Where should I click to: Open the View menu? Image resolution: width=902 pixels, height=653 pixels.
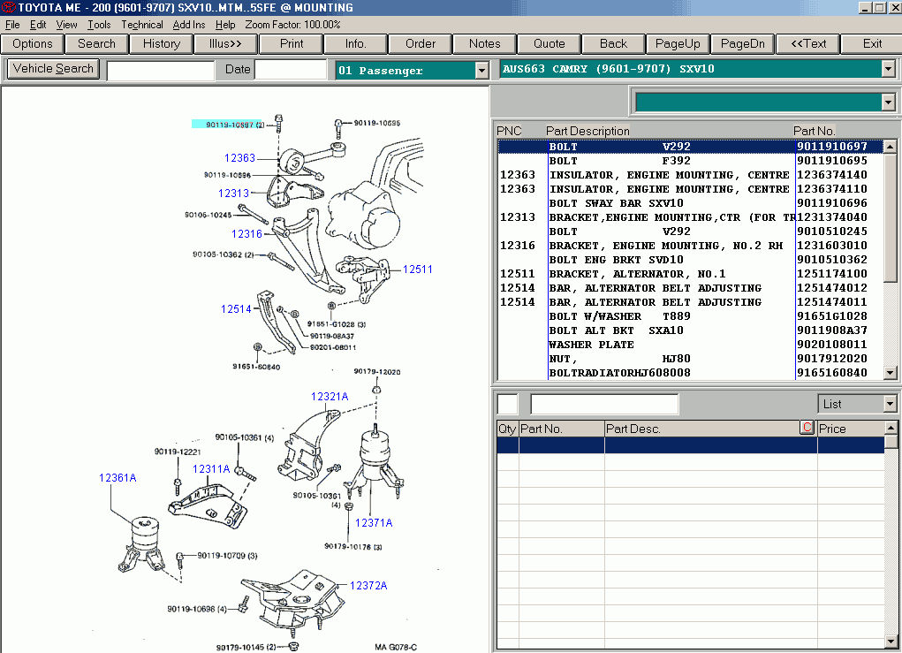coord(66,25)
